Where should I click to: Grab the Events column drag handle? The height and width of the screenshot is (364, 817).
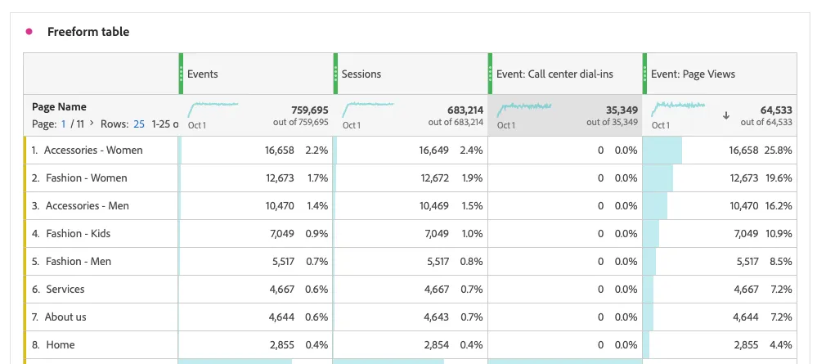pyautogui.click(x=181, y=74)
